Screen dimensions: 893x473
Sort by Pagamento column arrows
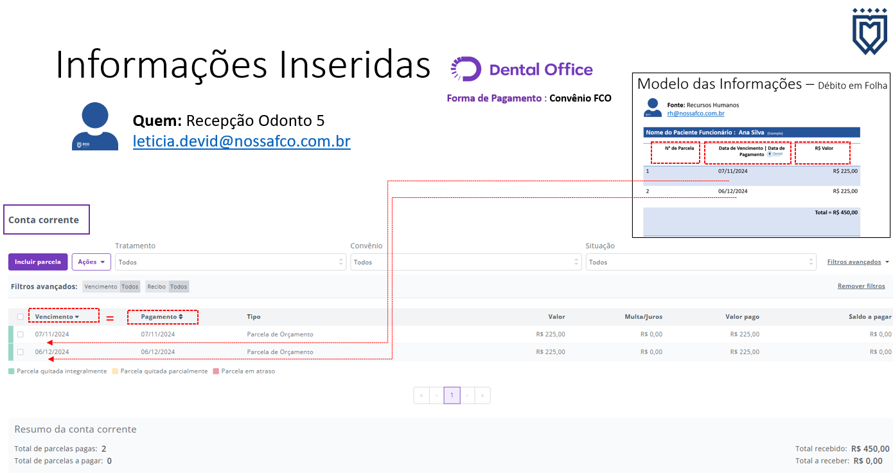(181, 317)
